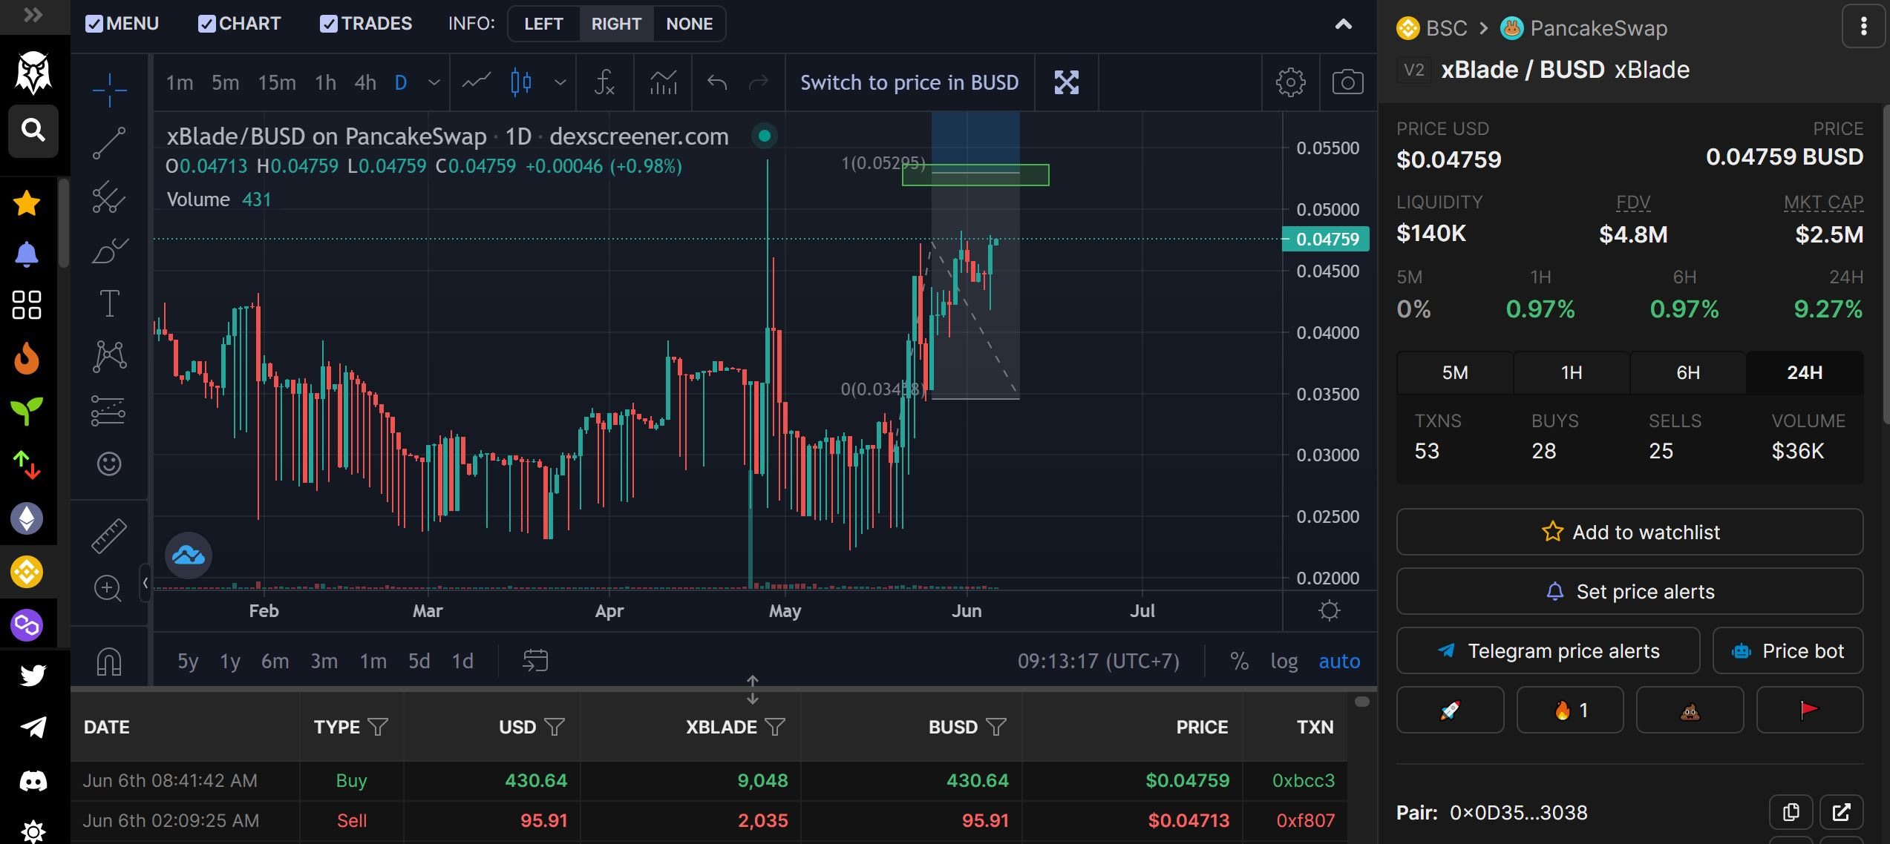Select the 6H stats tab
1890x844 pixels.
pyautogui.click(x=1688, y=372)
